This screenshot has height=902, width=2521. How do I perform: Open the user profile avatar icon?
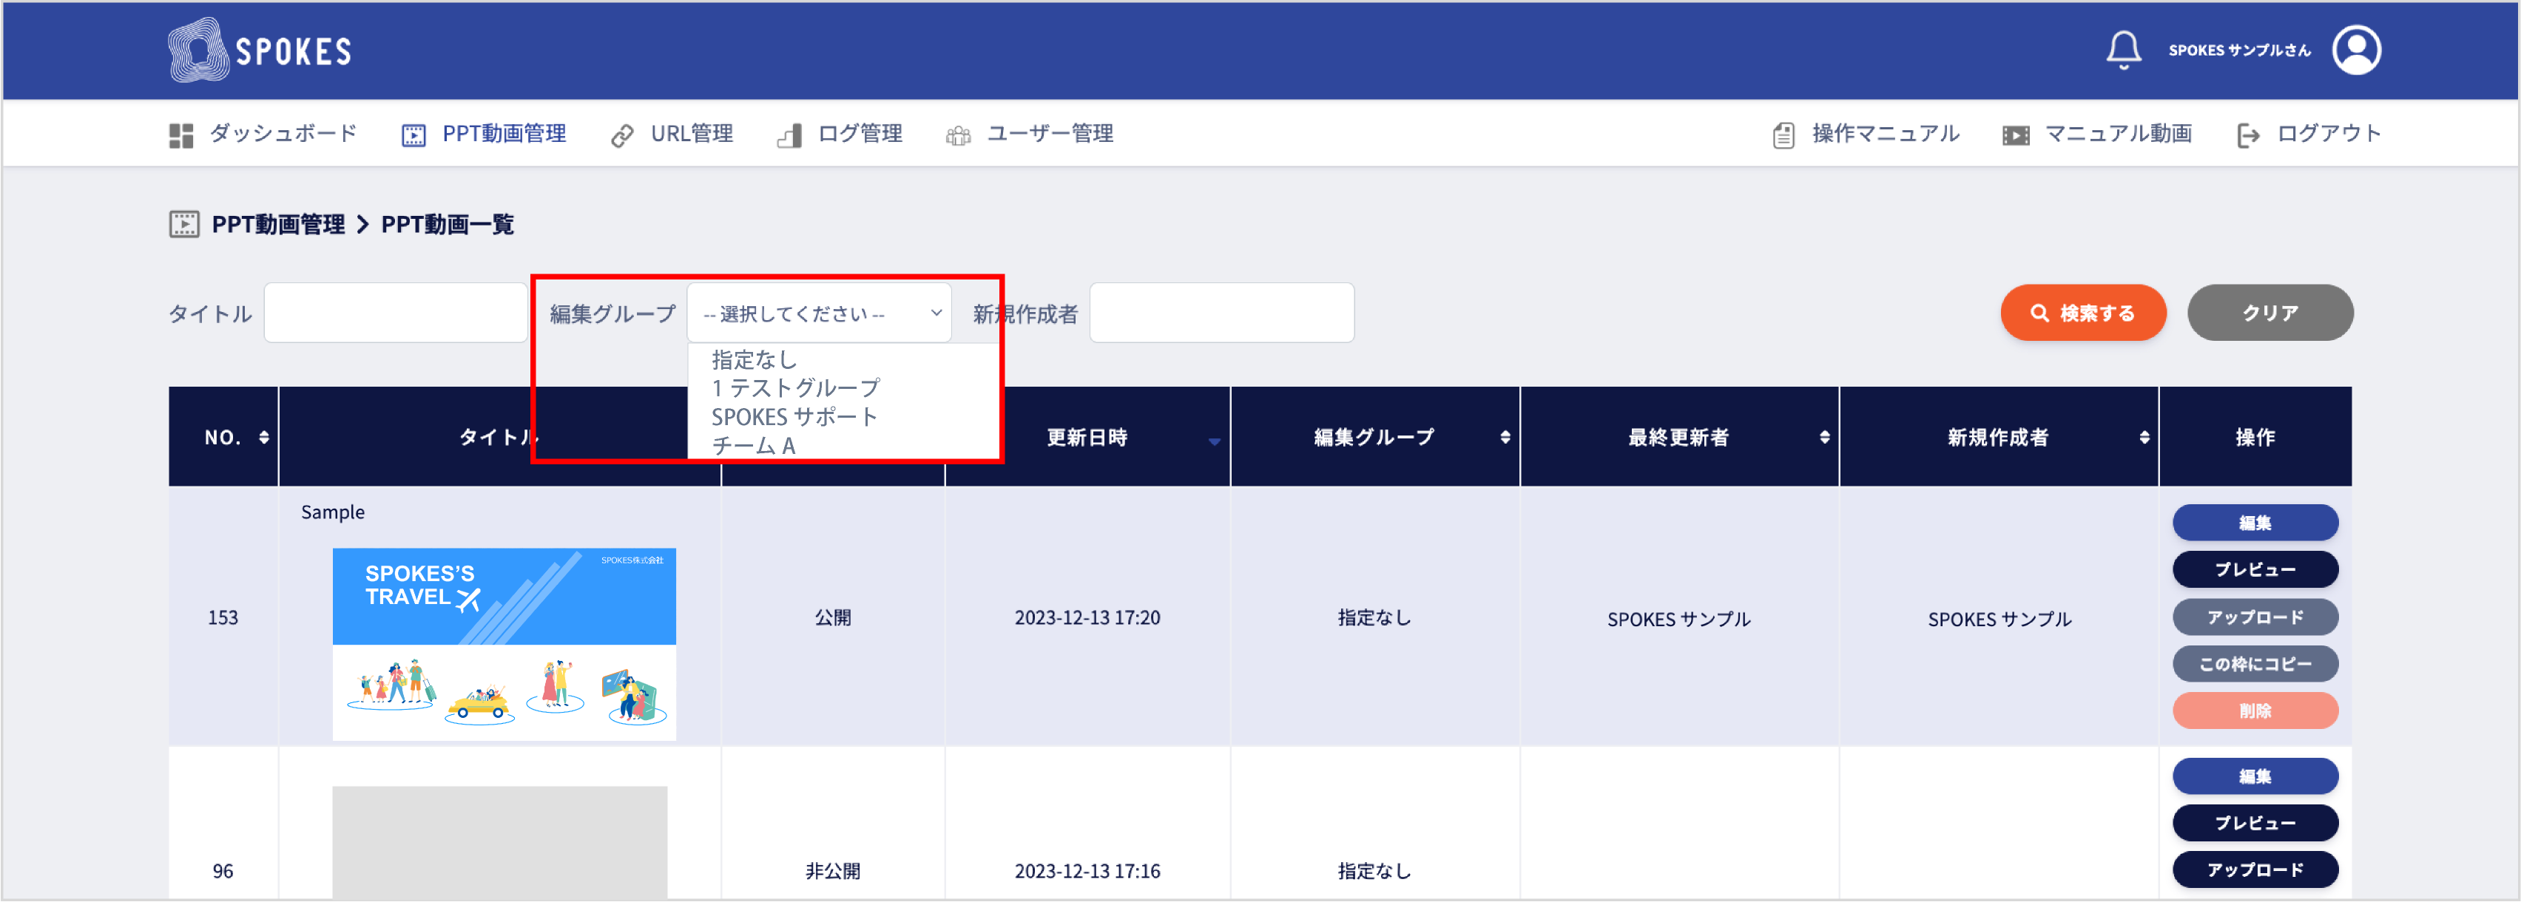coord(2355,50)
